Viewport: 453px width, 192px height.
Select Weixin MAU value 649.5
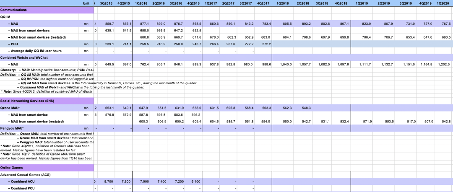click(x=109, y=65)
